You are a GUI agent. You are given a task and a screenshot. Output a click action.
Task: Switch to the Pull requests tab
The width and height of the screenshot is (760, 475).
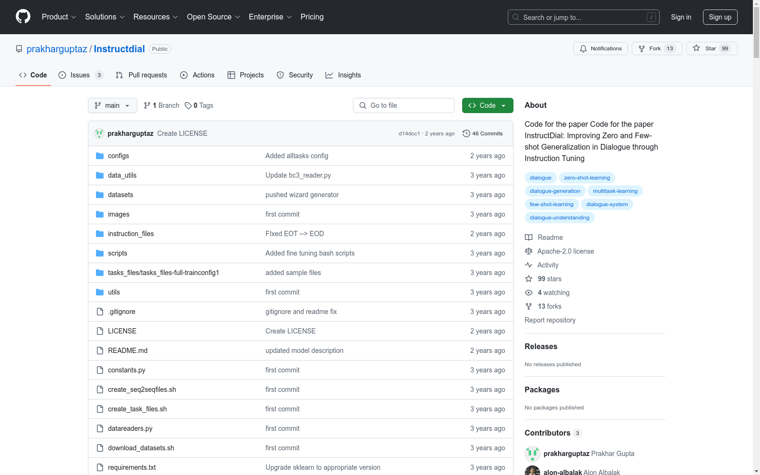pyautogui.click(x=142, y=75)
